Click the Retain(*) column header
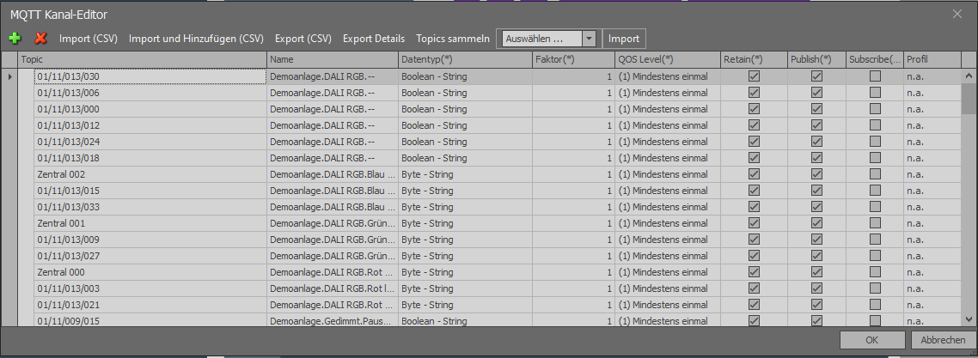The image size is (978, 358). (x=754, y=59)
